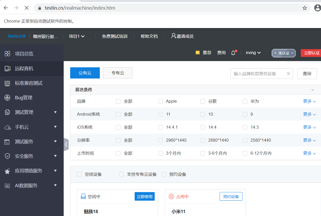Switch to the 专有云 tab
The image size is (321, 216).
pos(117,73)
